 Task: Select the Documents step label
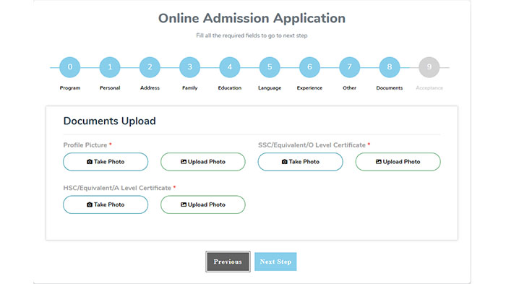390,87
